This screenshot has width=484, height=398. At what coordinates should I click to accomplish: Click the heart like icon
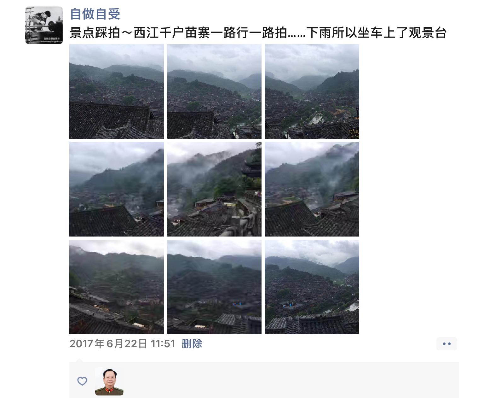82,381
